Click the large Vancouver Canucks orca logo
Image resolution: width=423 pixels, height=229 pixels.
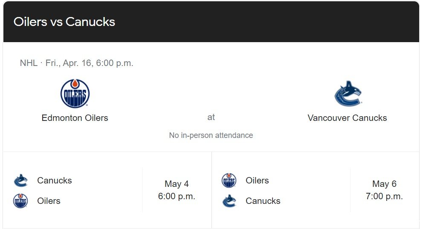click(x=348, y=94)
